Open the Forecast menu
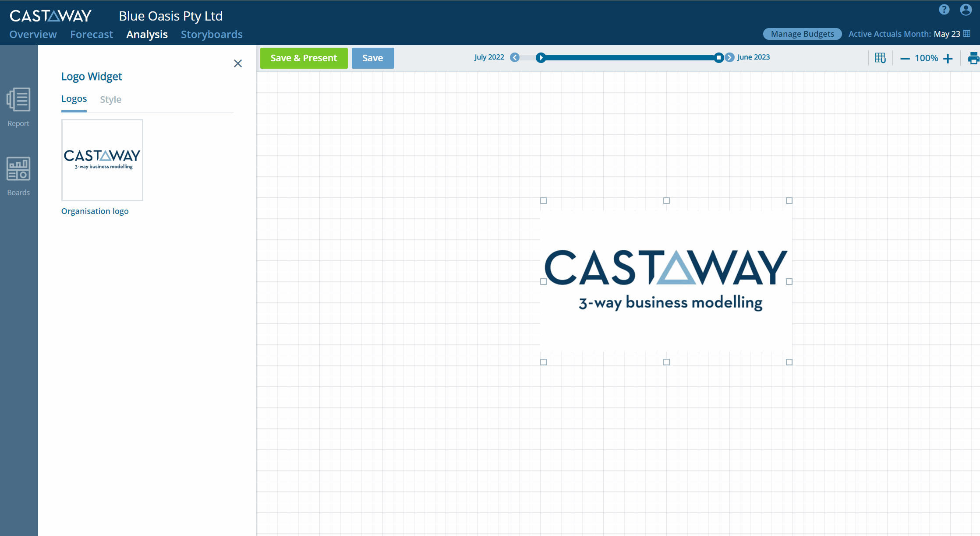980x536 pixels. [x=92, y=34]
